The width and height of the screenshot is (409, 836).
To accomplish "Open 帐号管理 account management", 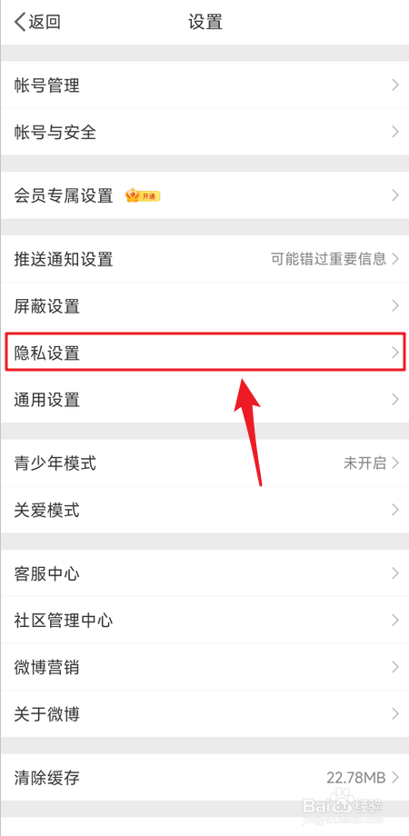I will tap(204, 85).
